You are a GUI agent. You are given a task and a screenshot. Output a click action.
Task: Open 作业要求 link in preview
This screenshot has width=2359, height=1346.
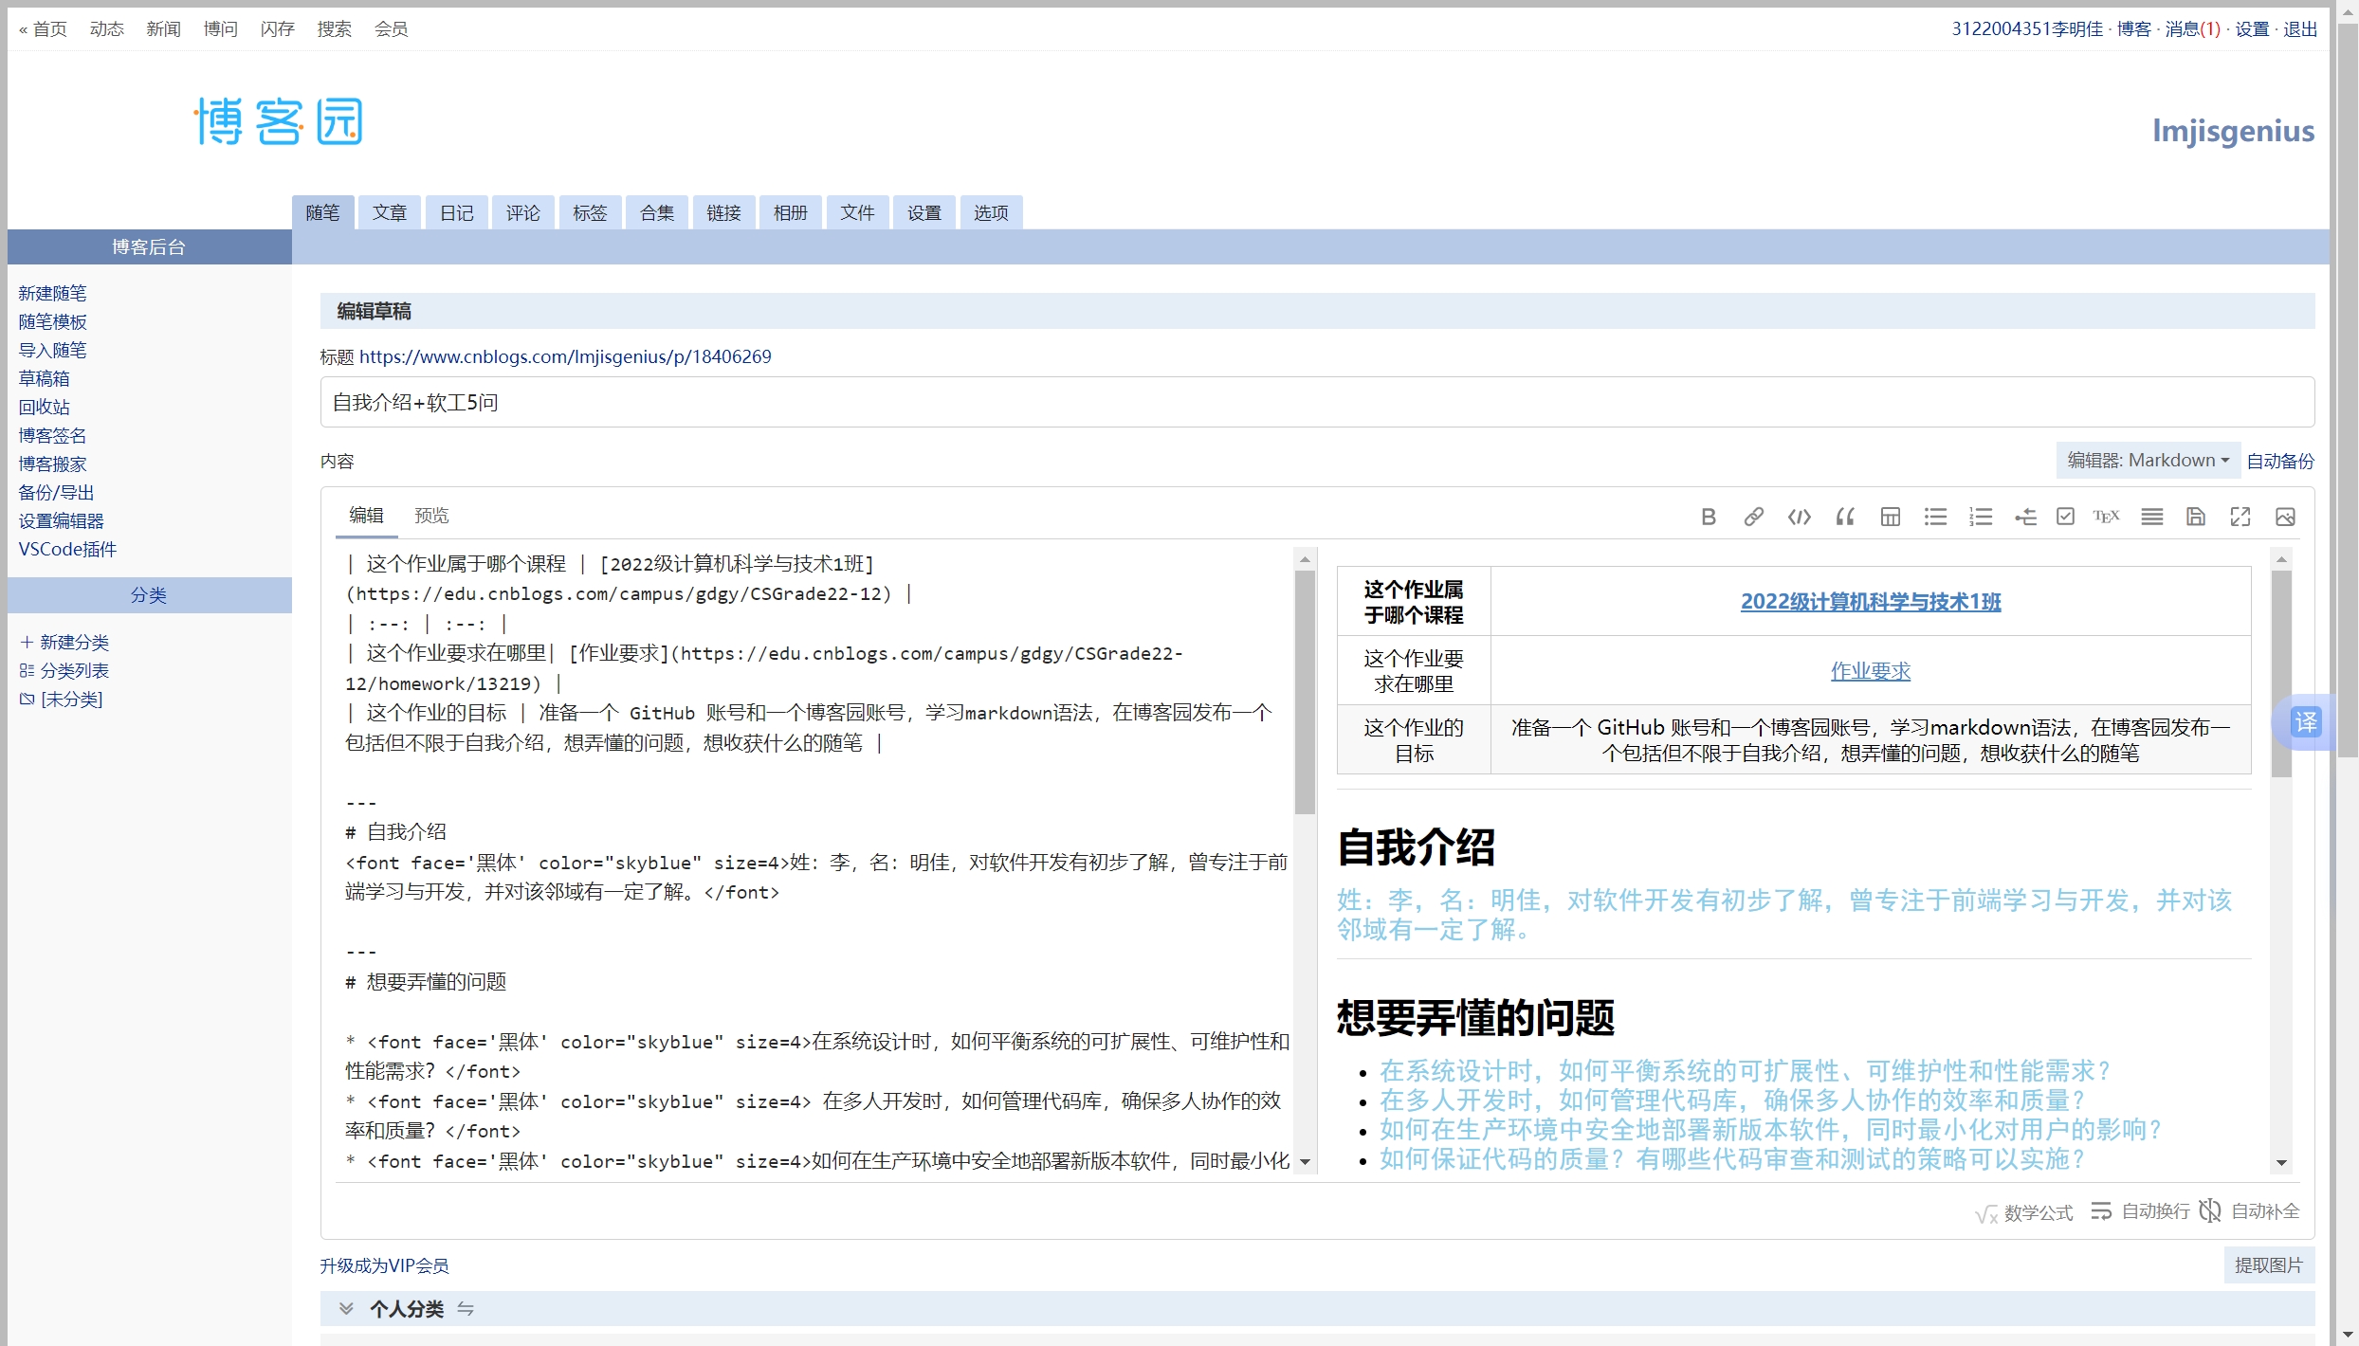(1870, 670)
